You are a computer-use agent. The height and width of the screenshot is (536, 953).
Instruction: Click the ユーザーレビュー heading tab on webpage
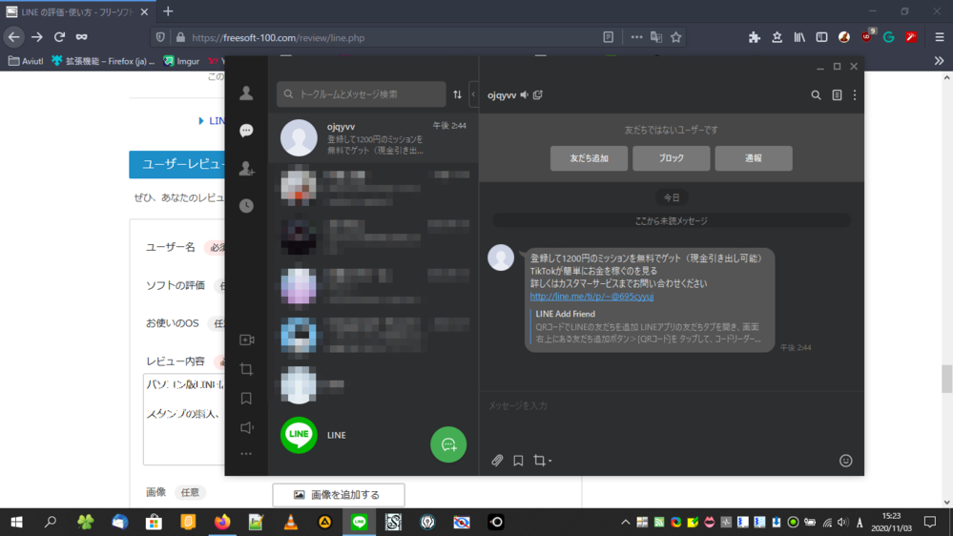(x=177, y=164)
